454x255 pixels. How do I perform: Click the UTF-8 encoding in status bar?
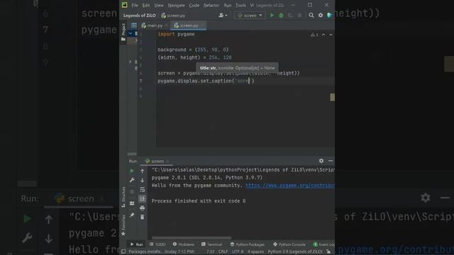point(238,251)
